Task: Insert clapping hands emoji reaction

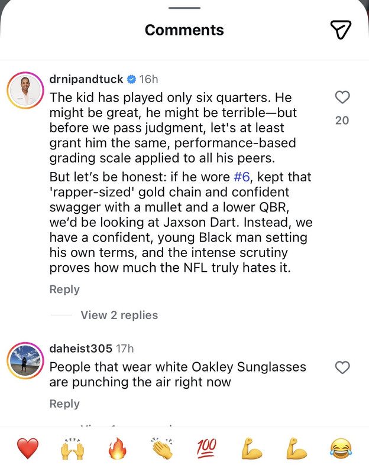Action: click(x=161, y=450)
